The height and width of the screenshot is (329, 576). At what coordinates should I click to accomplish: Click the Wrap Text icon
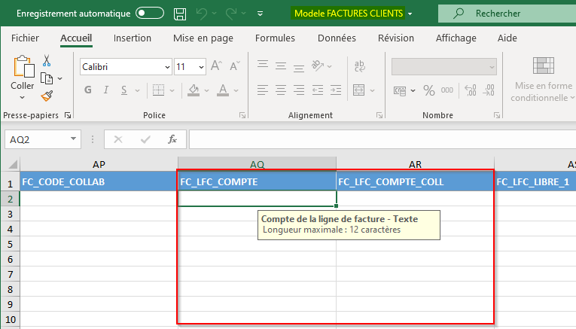click(360, 66)
